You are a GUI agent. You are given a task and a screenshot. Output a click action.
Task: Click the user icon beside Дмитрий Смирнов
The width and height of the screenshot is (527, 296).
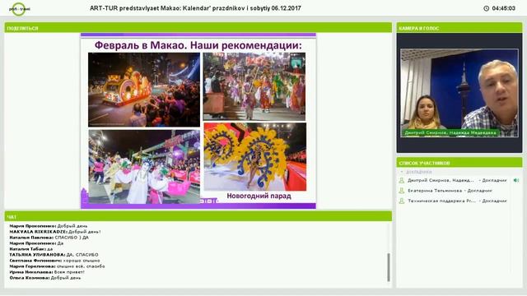(x=401, y=181)
